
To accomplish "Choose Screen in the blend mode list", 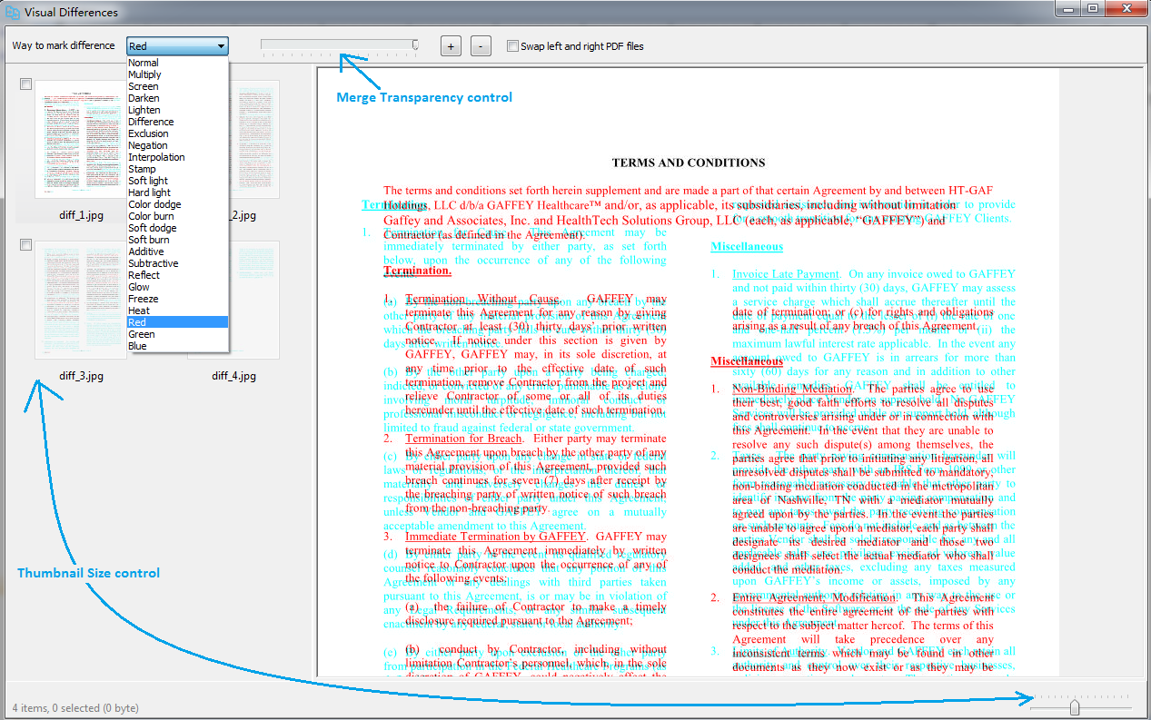I will pos(178,86).
